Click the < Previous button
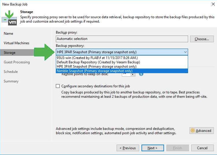The image size is (217, 155). tap(128, 148)
